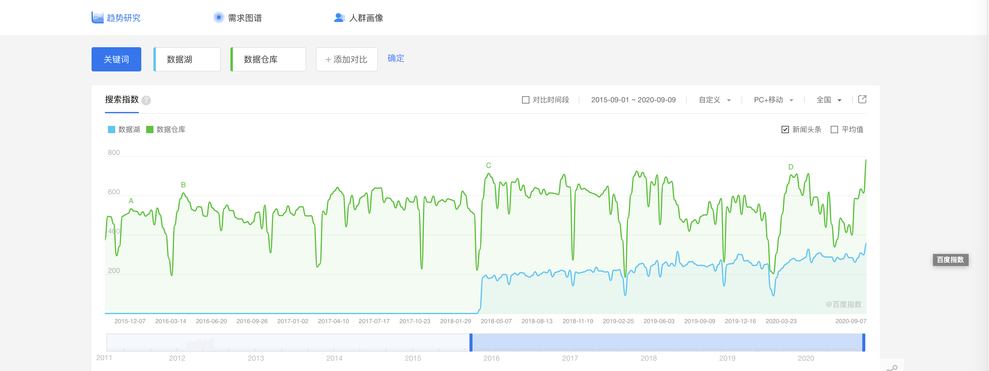
Task: Click the 添加对比 button
Action: (346, 59)
